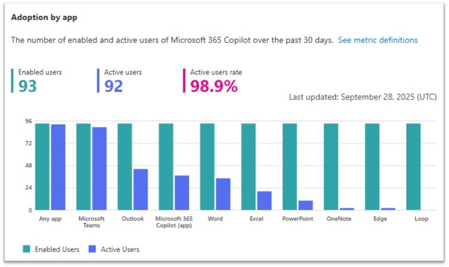Open the See metric definitions link
This screenshot has height=267, width=449.
coord(377,40)
